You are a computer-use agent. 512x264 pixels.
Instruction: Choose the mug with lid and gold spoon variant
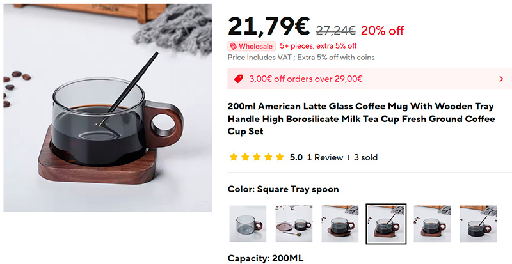click(x=294, y=224)
